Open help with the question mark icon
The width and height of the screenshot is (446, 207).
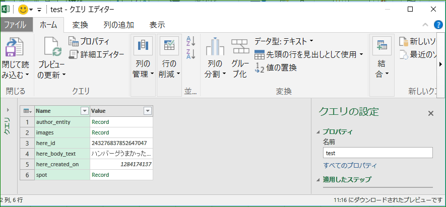click(x=438, y=25)
